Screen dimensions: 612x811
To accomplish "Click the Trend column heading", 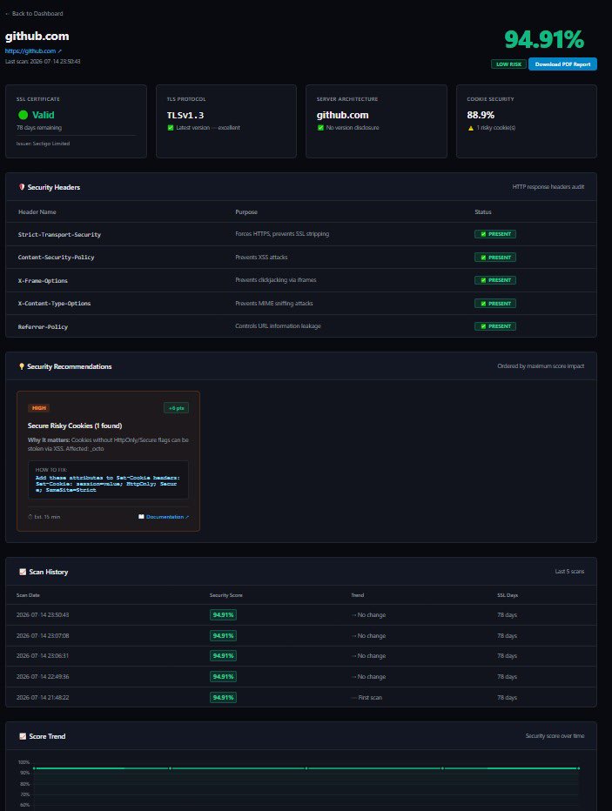I will 358,595.
